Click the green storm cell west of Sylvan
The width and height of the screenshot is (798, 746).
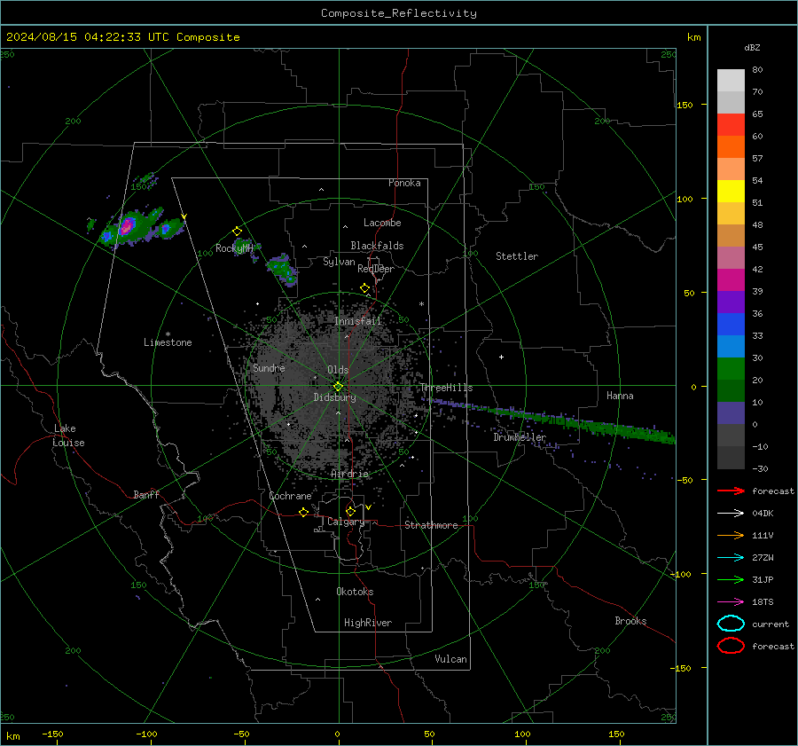[x=281, y=269]
